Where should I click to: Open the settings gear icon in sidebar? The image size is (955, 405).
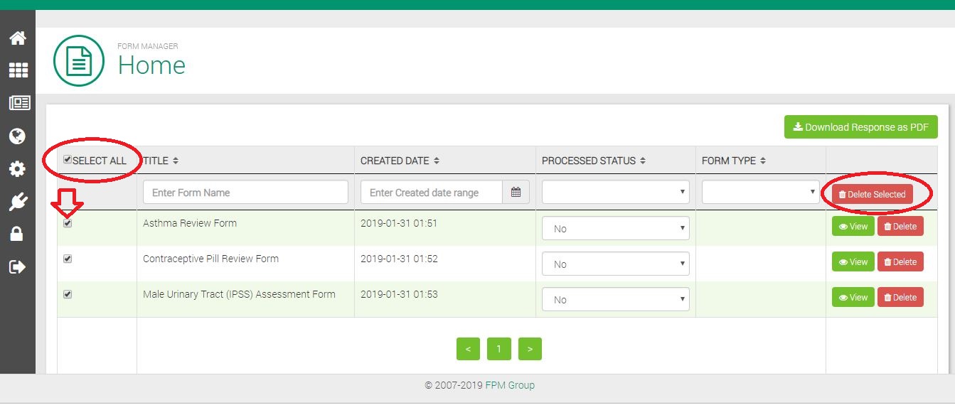click(x=18, y=169)
